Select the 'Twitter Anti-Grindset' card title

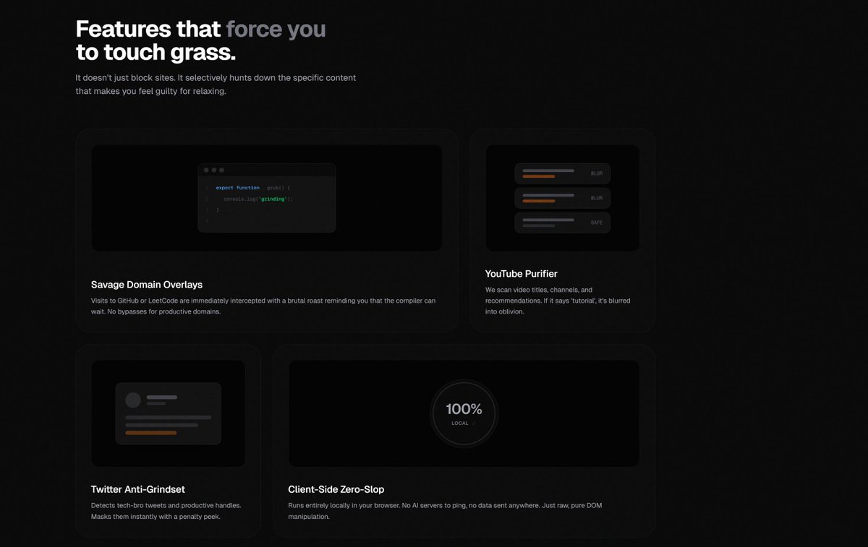click(138, 490)
